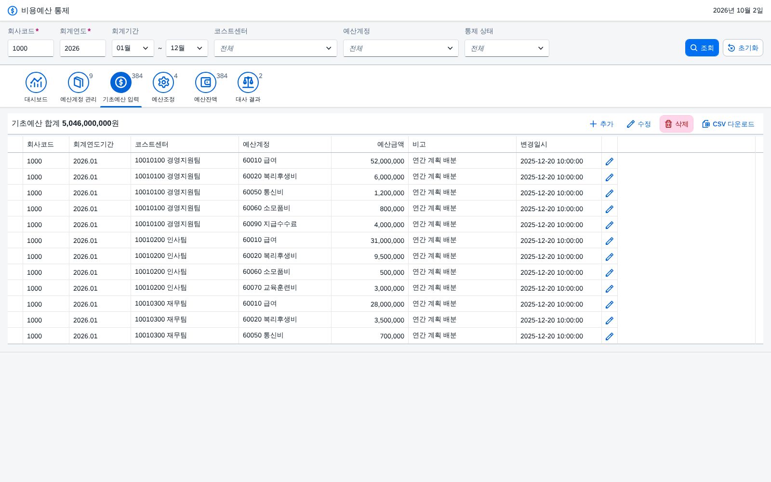Click the cell 10010300 재무팀 with 60050 통신비
Screen dimensions: 771x482
(x=185, y=336)
